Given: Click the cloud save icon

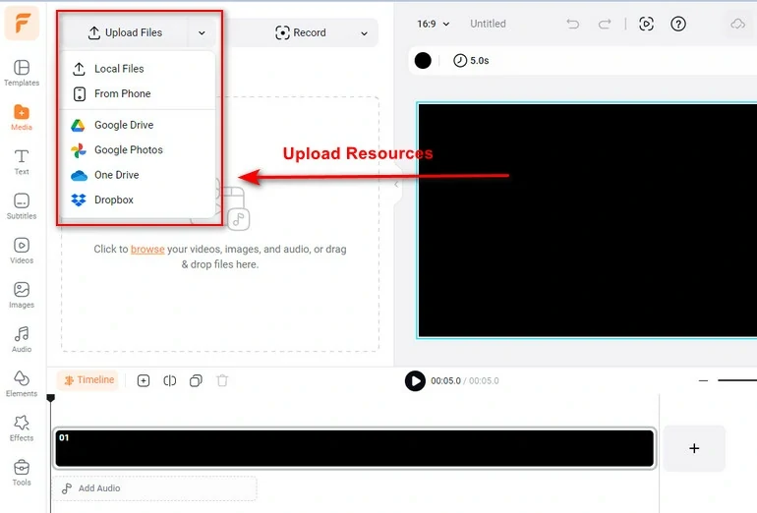Looking at the screenshot, I should 737,24.
